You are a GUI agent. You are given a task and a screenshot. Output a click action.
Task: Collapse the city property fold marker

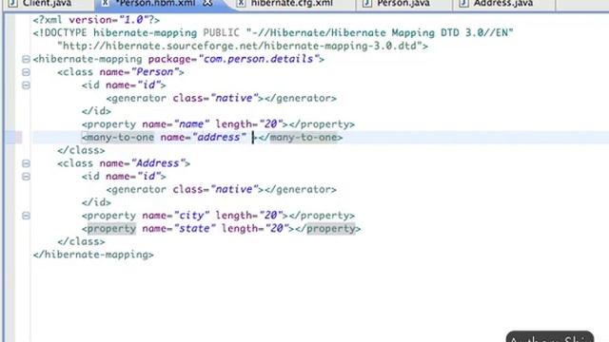[x=26, y=216]
